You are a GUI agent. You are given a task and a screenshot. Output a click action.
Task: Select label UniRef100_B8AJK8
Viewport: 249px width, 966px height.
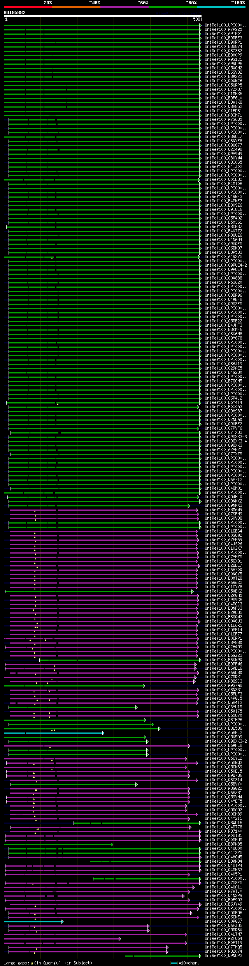click(x=223, y=102)
